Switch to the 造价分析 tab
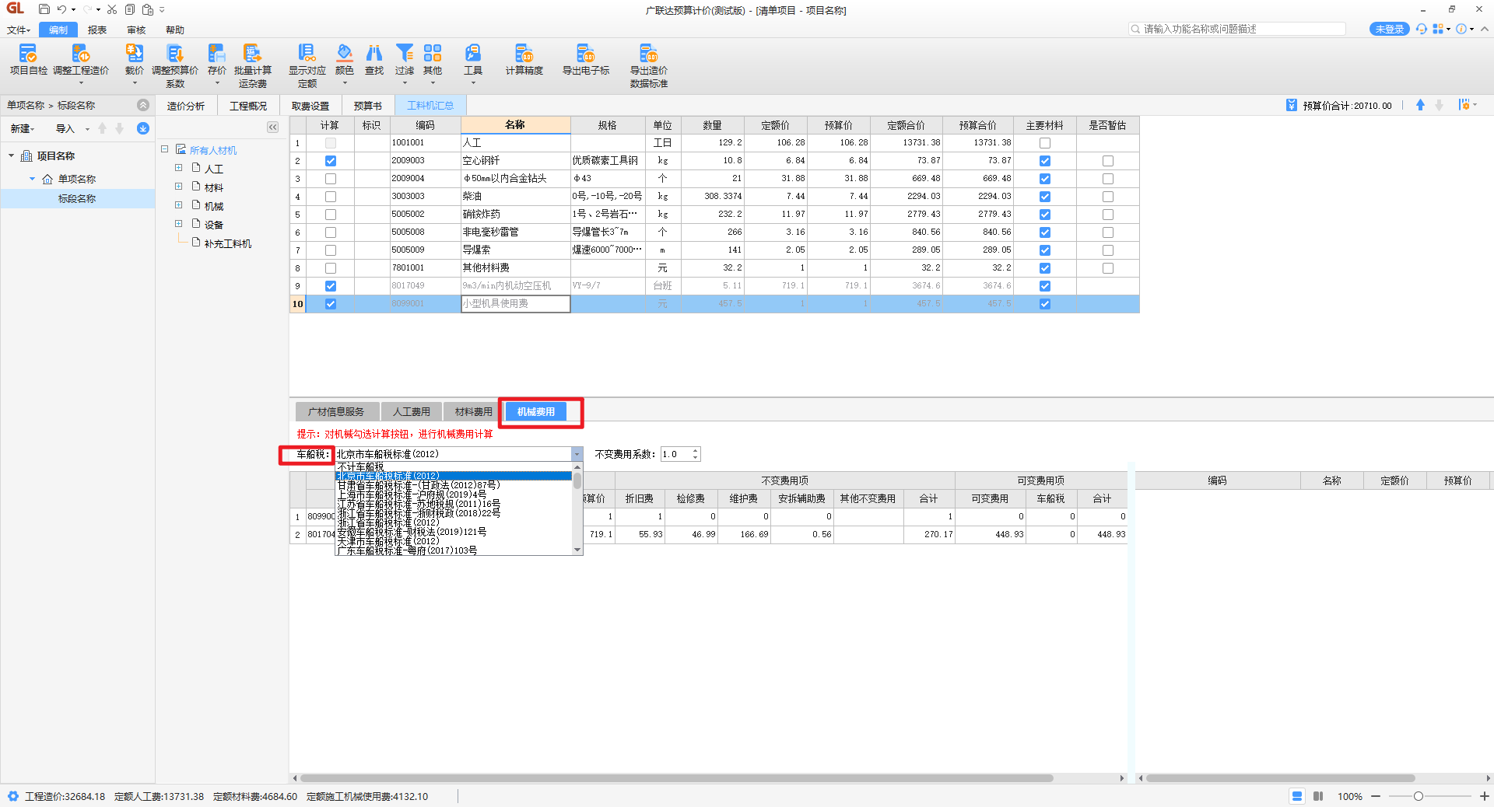 pyautogui.click(x=185, y=106)
